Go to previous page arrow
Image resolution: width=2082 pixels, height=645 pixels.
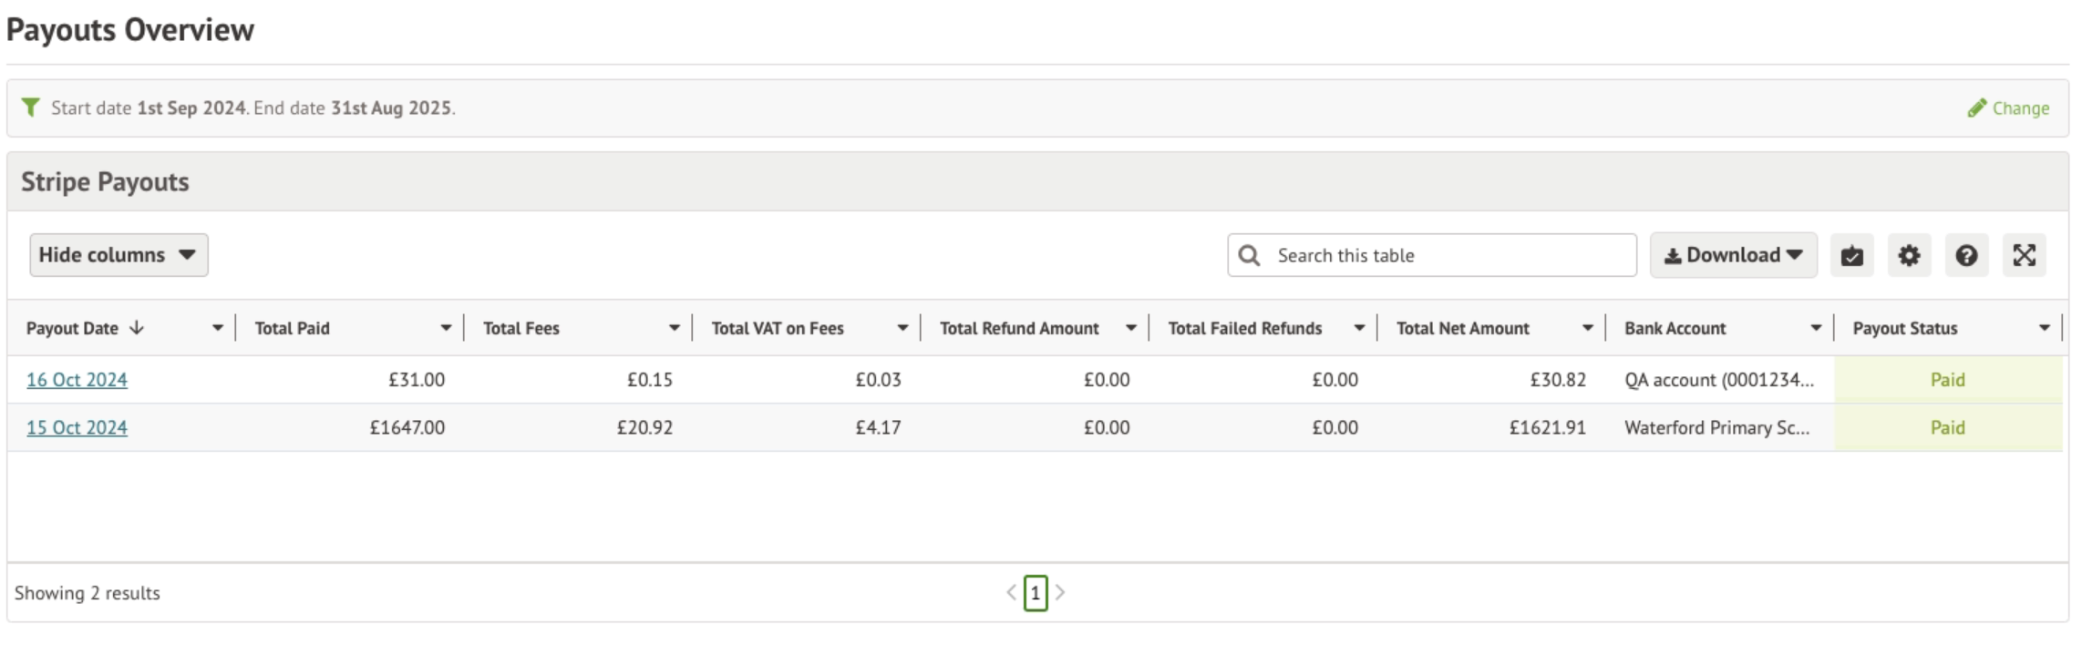[x=1011, y=593]
